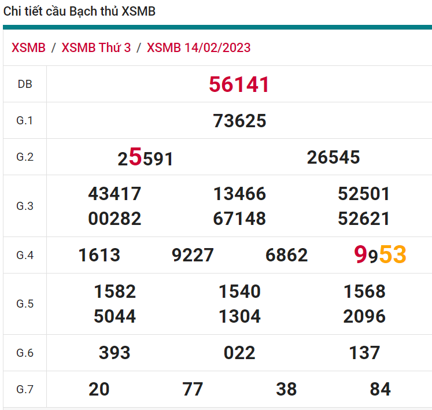Select the G.3 number 67148
432x410 pixels.
coord(239,219)
